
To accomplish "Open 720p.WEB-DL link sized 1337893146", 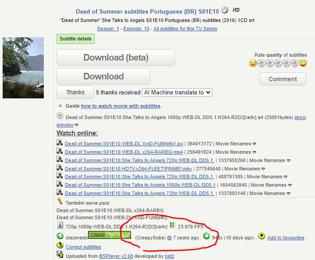I will [139, 193].
